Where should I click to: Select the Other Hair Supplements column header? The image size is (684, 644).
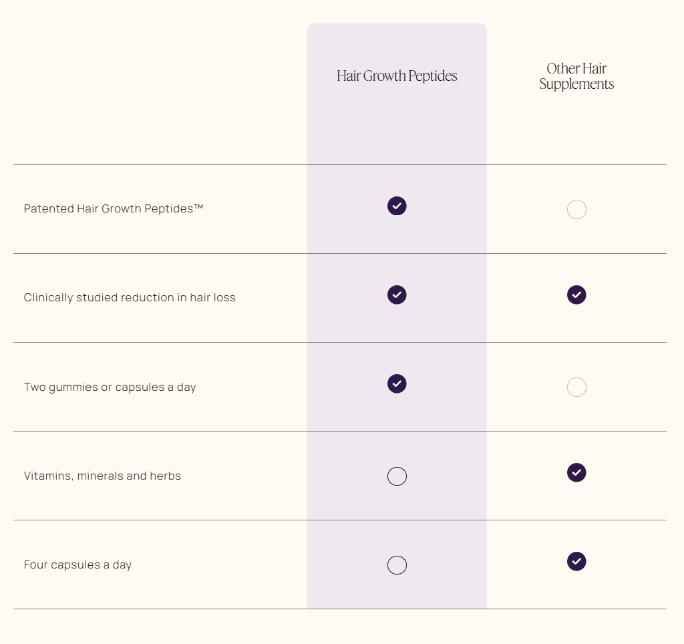click(x=576, y=76)
